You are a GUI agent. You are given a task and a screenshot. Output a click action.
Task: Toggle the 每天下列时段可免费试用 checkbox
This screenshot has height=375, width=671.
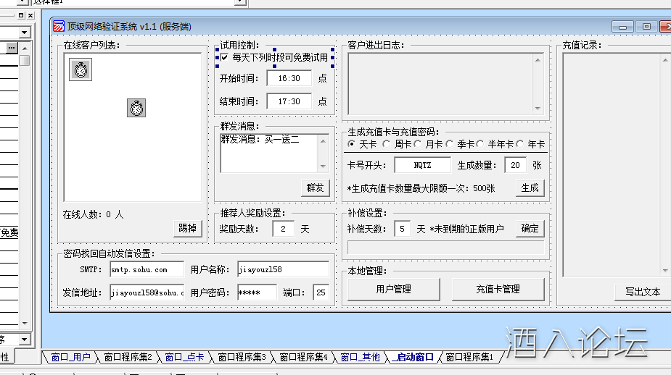(225, 57)
